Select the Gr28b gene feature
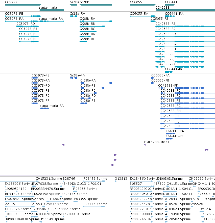 click(96, 5)
